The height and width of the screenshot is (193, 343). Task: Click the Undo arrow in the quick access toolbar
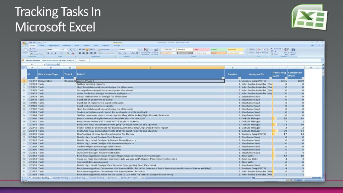click(x=34, y=43)
